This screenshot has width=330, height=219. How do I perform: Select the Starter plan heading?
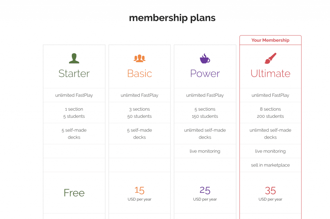(74, 74)
